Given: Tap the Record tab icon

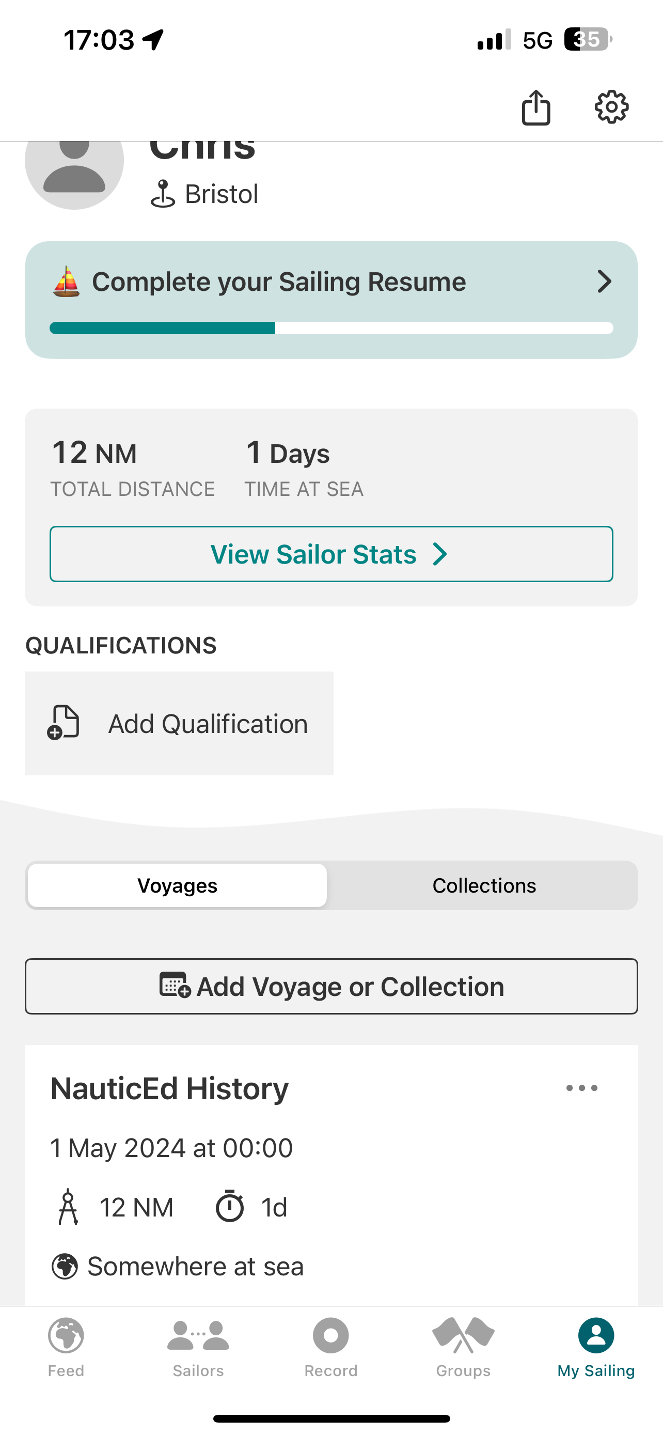Looking at the screenshot, I should 330,1335.
